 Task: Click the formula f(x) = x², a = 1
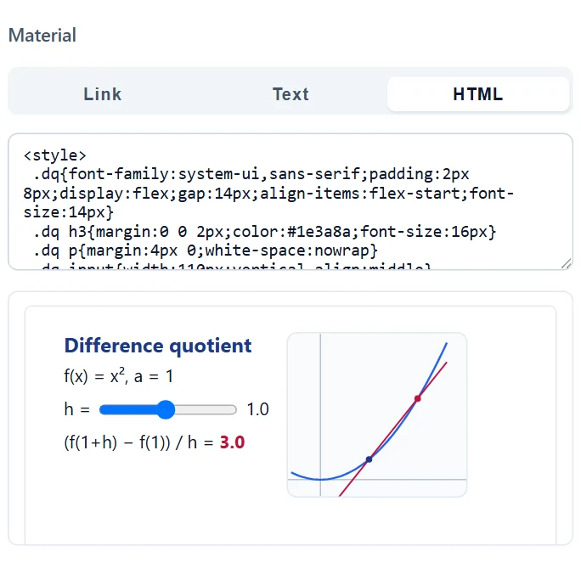coord(119,376)
